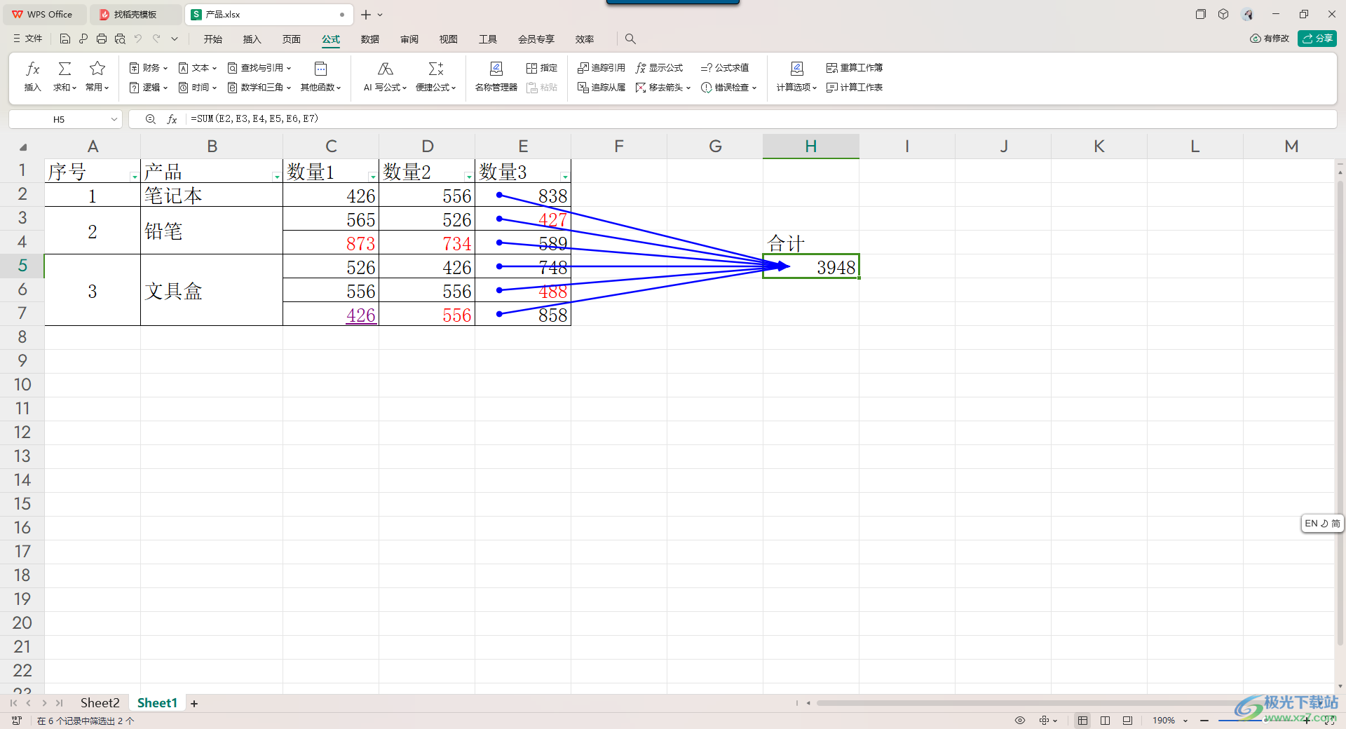Open the 文本 text functions dropdown

197,68
